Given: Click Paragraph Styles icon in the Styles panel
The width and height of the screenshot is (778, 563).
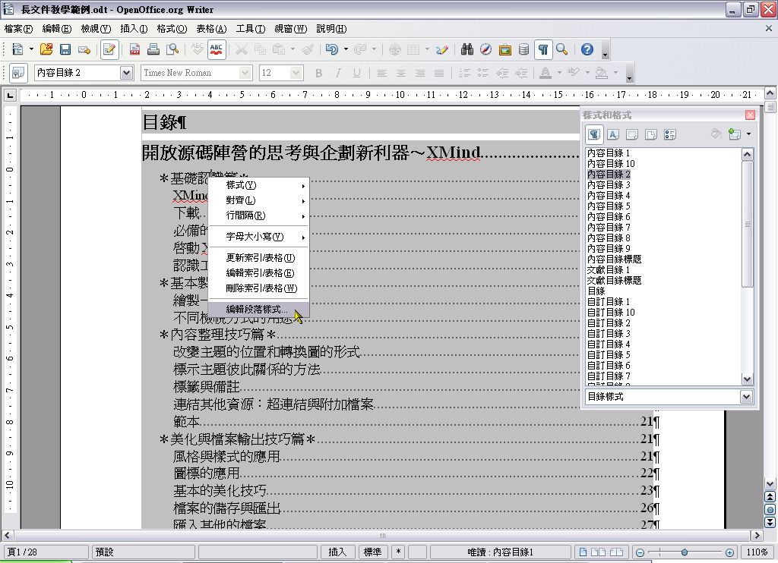Looking at the screenshot, I should (594, 134).
